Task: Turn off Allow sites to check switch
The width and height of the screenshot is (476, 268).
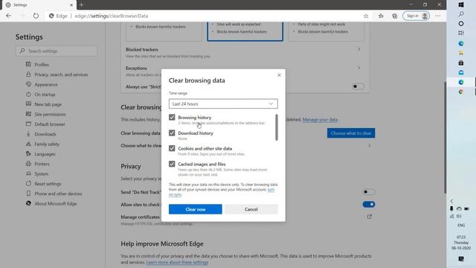Action: pos(369,204)
